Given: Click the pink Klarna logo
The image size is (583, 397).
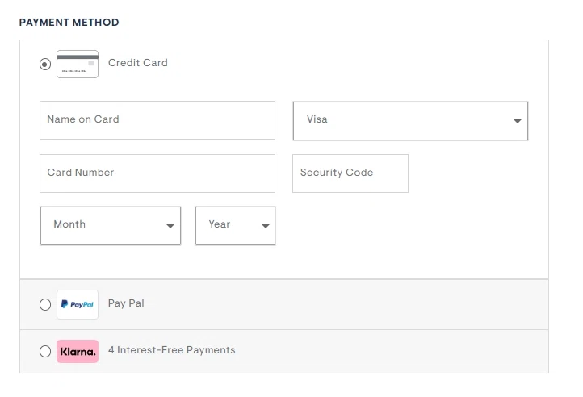Looking at the screenshot, I should click(x=78, y=351).
